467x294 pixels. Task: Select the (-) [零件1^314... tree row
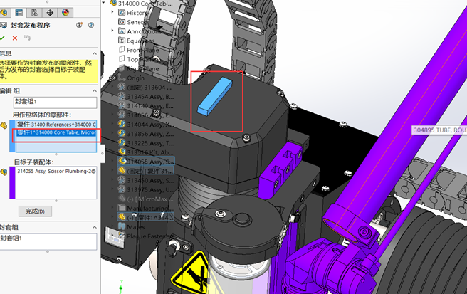pyautogui.click(x=146, y=217)
